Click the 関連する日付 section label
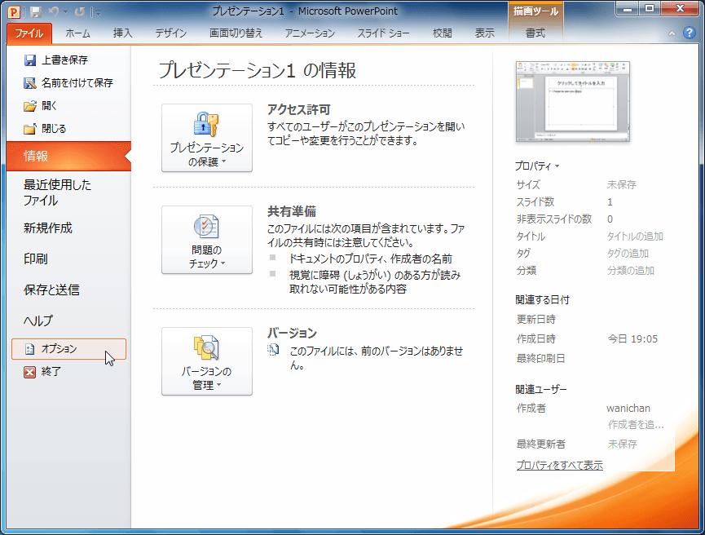The image size is (705, 535). [x=543, y=299]
